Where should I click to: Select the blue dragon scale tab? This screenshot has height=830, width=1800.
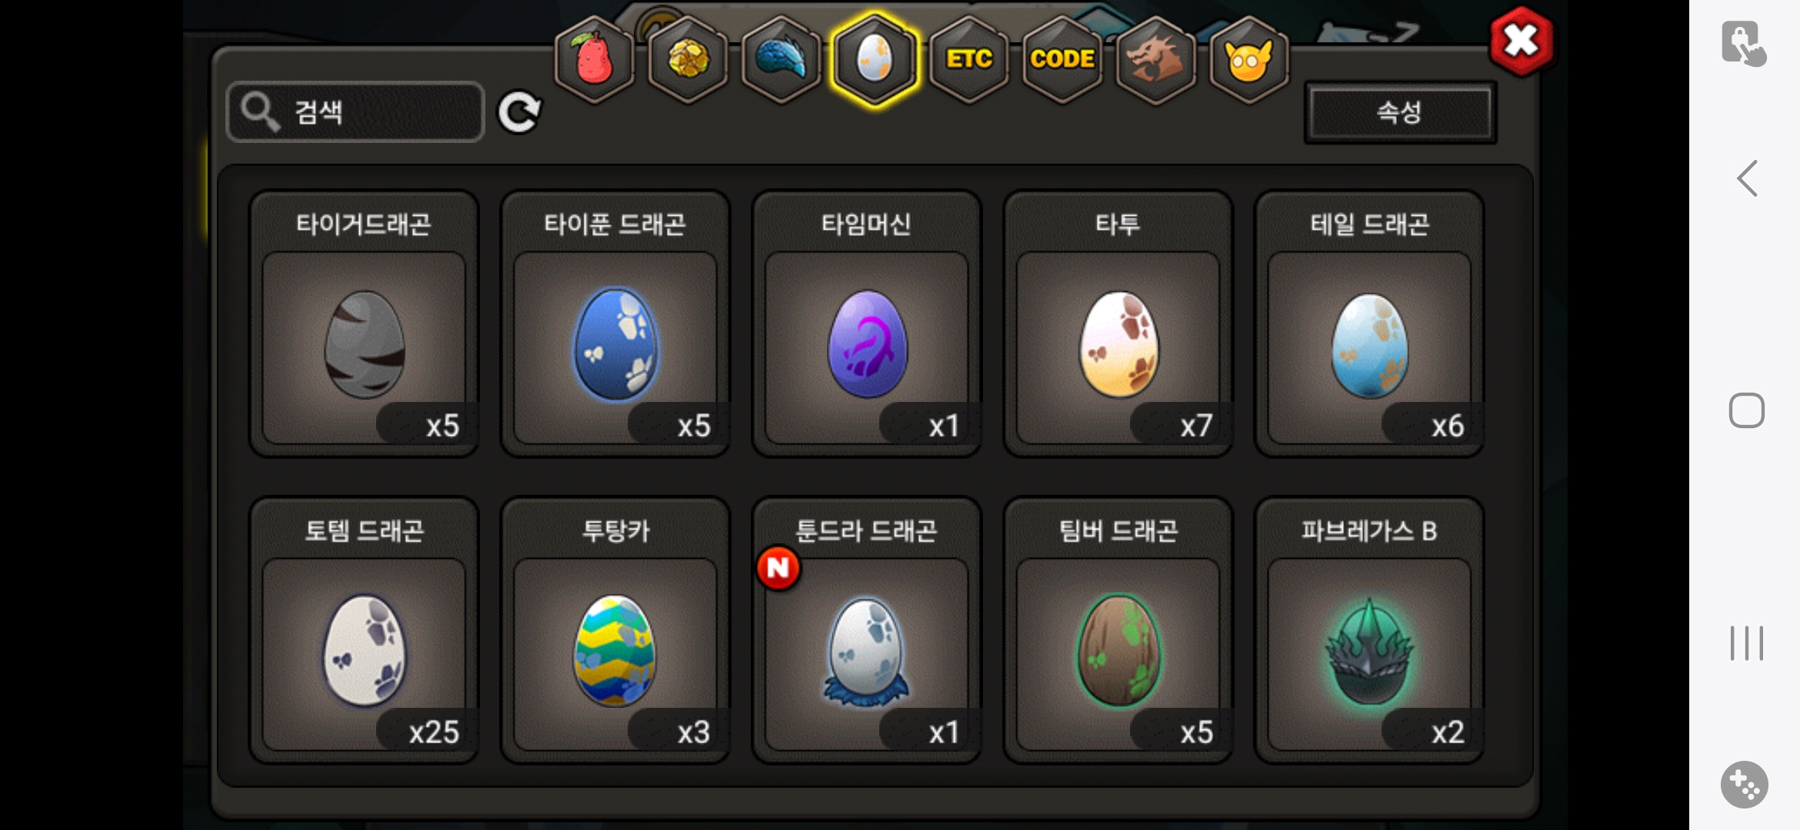click(781, 59)
